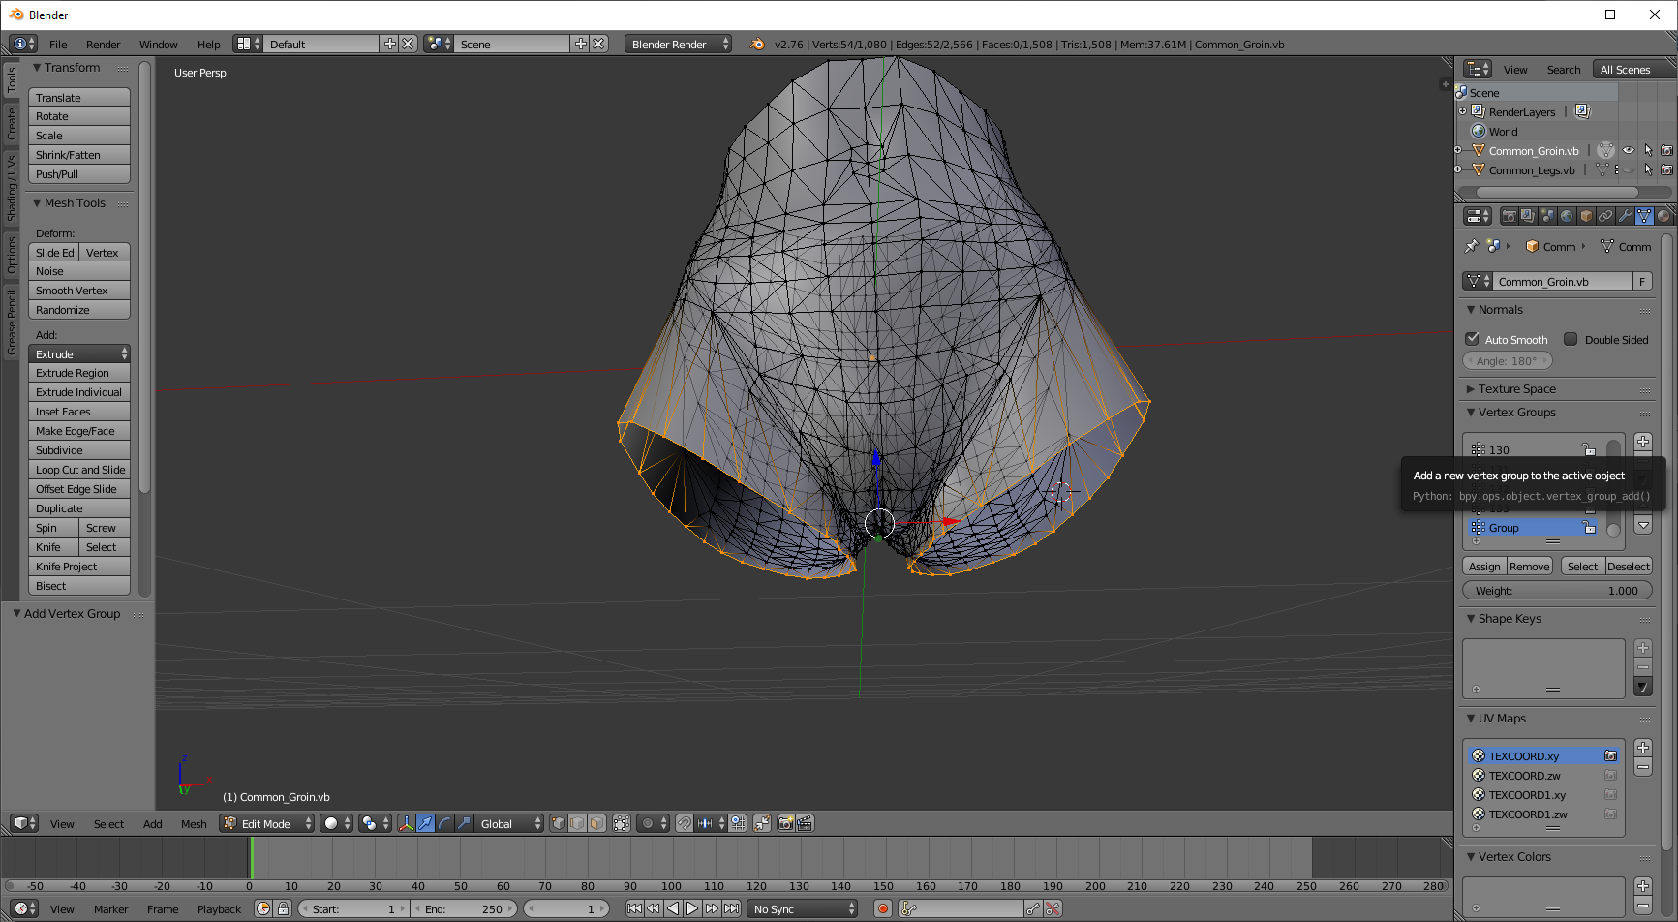Select vertex selection mode cube icon
The width and height of the screenshot is (1678, 922).
(x=559, y=823)
